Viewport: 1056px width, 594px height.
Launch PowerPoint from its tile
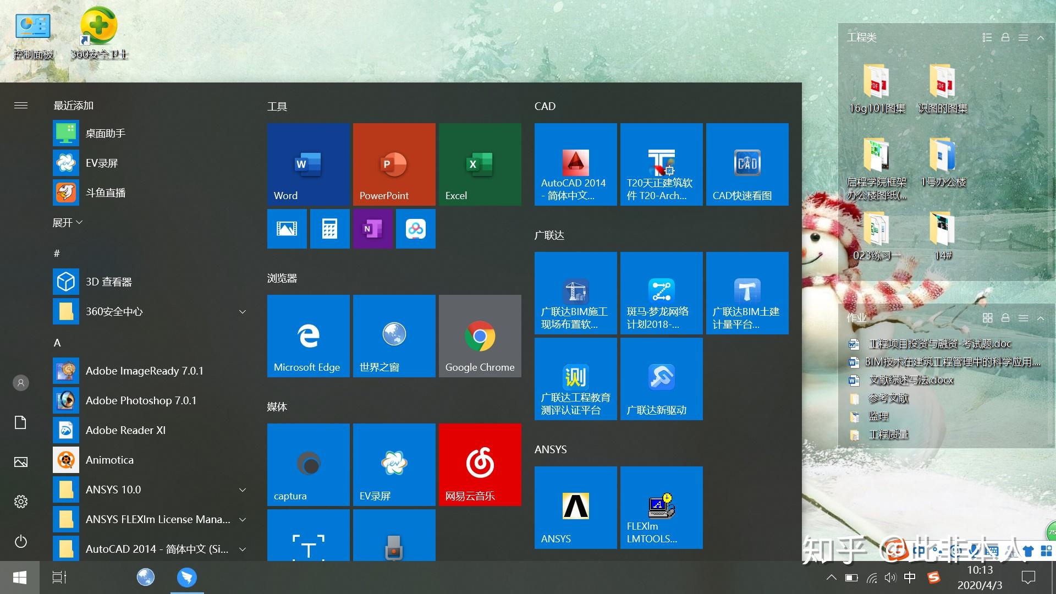[x=394, y=164]
